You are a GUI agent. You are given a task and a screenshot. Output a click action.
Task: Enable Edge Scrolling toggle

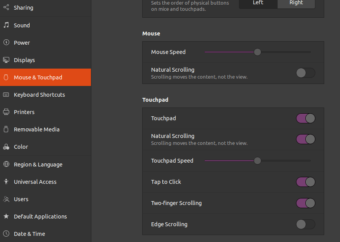tap(306, 224)
